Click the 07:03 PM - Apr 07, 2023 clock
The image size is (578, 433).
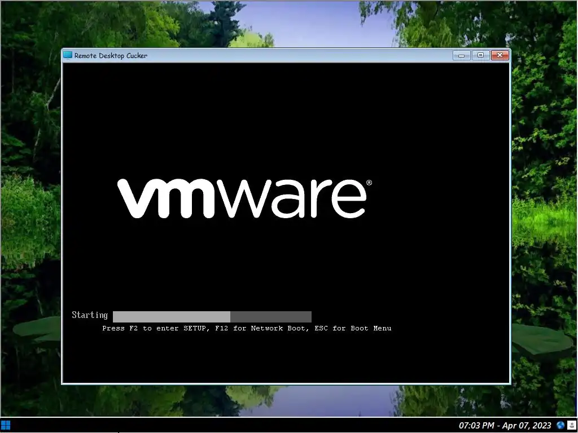(x=505, y=425)
